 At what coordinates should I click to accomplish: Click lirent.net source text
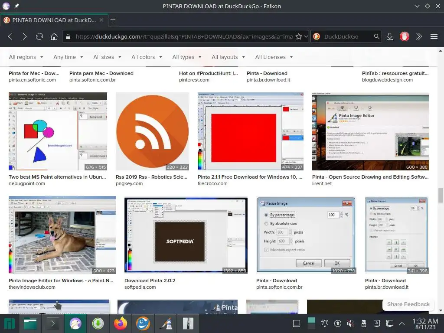pos(322,183)
